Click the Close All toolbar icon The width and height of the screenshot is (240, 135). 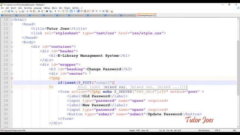19,11
